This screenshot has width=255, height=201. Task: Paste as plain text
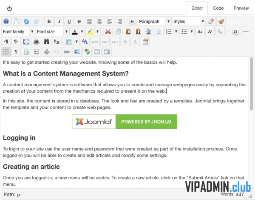pos(139,31)
